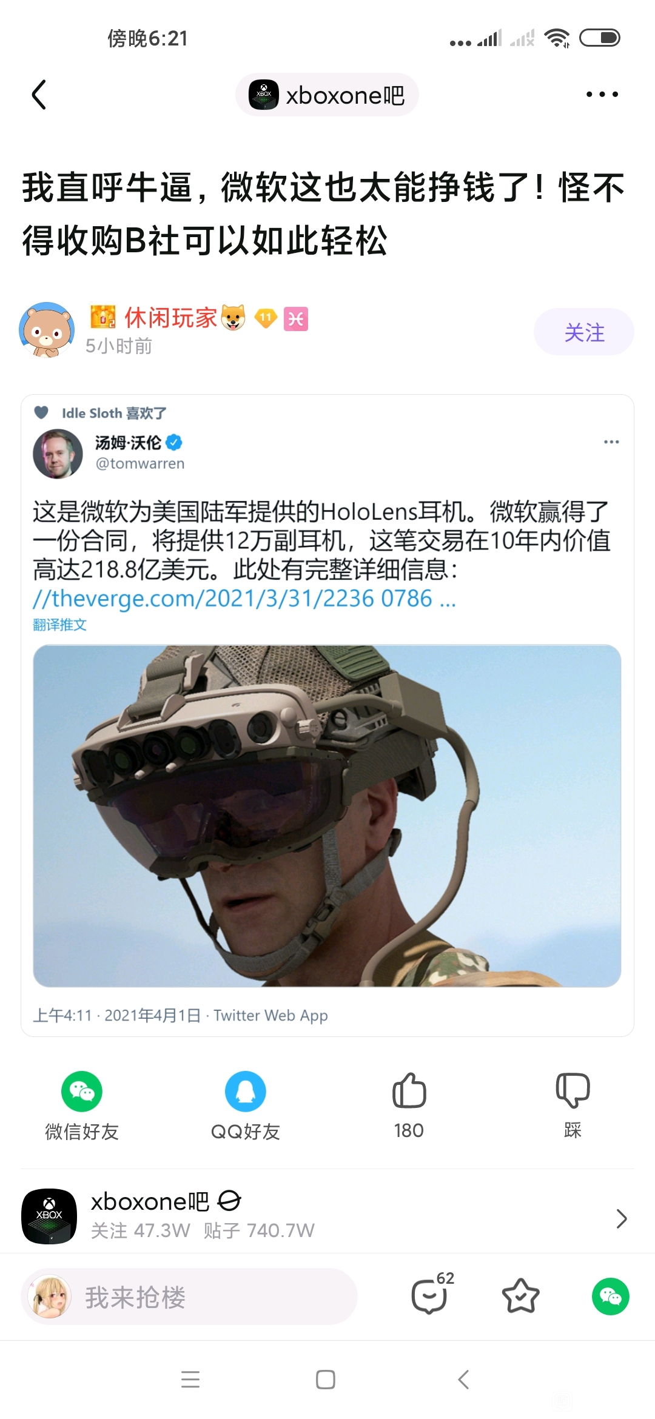The height and width of the screenshot is (1419, 655).
Task: Open the three-dot menu at top right
Action: pyautogui.click(x=602, y=95)
